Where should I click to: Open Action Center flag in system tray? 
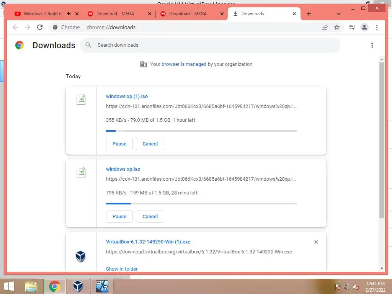point(337,286)
